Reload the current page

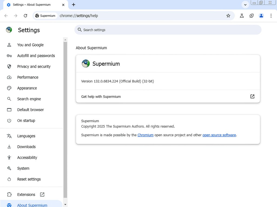coord(25,16)
